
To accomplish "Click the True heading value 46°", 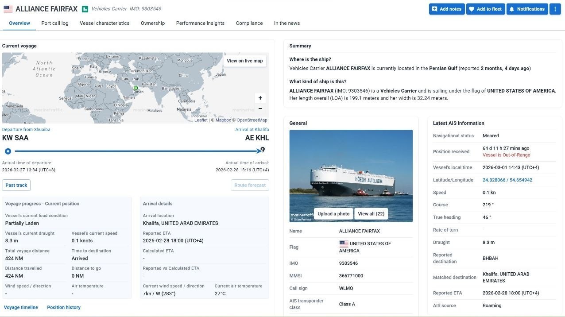I will tap(487, 217).
